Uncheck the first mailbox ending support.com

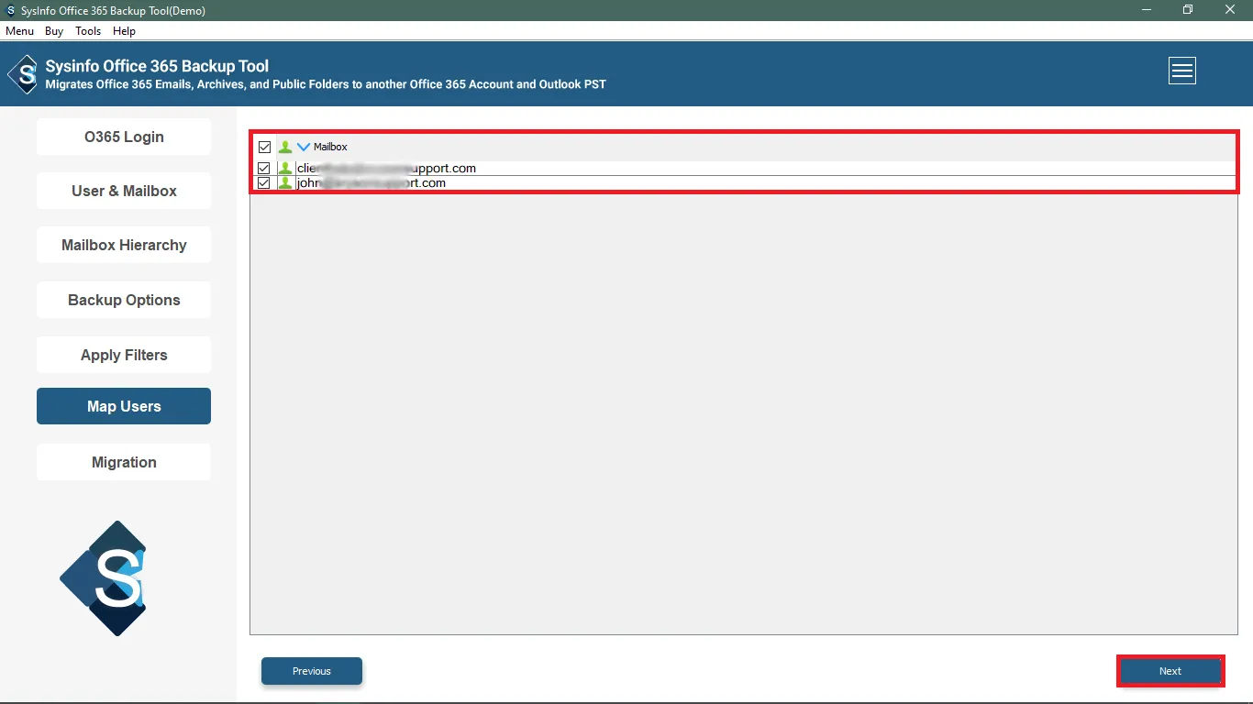(264, 169)
